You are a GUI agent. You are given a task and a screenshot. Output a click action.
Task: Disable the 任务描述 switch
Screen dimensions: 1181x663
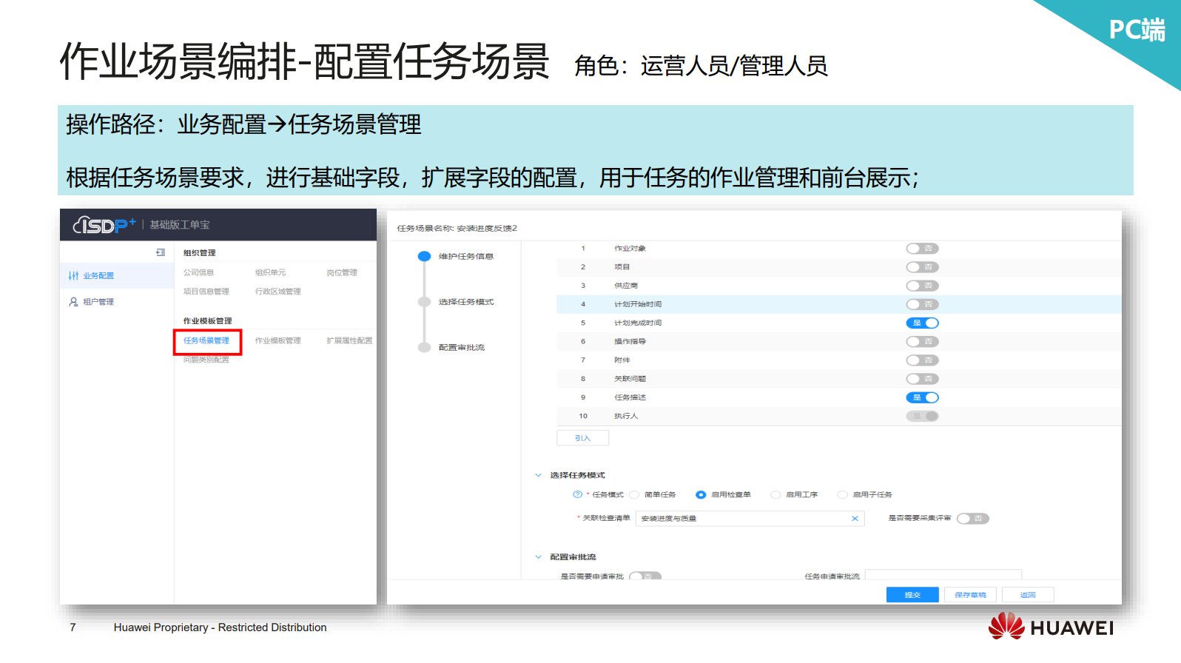tap(923, 397)
